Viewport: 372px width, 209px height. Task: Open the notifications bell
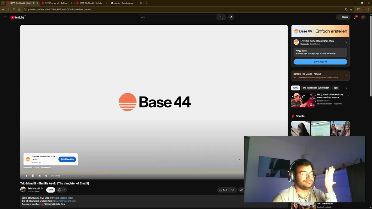(355, 17)
